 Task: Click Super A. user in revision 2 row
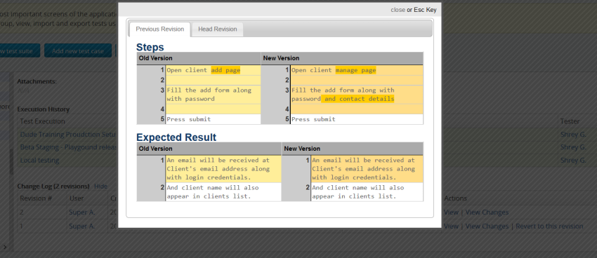tap(82, 212)
